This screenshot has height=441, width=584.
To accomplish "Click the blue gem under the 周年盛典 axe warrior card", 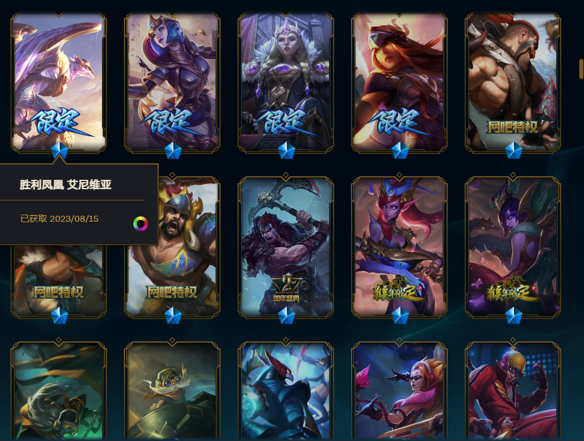I will pyautogui.click(x=287, y=315).
